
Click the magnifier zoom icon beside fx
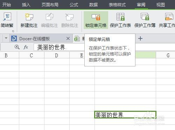click(x=17, y=47)
